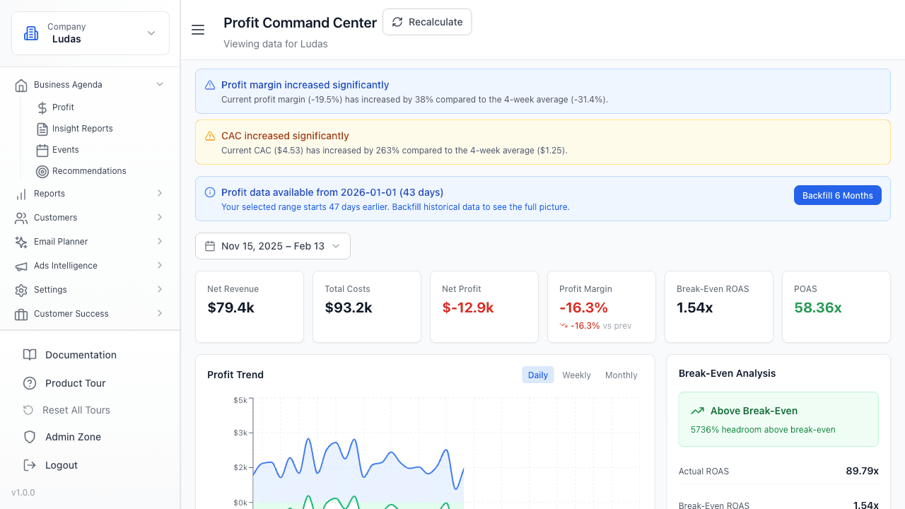Image resolution: width=905 pixels, height=509 pixels.
Task: Open the hamburger menu beside Profit Command Center
Action: (198, 30)
